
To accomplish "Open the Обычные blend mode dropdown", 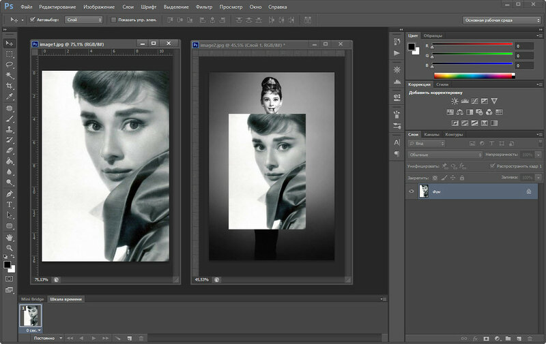I will click(x=445, y=155).
